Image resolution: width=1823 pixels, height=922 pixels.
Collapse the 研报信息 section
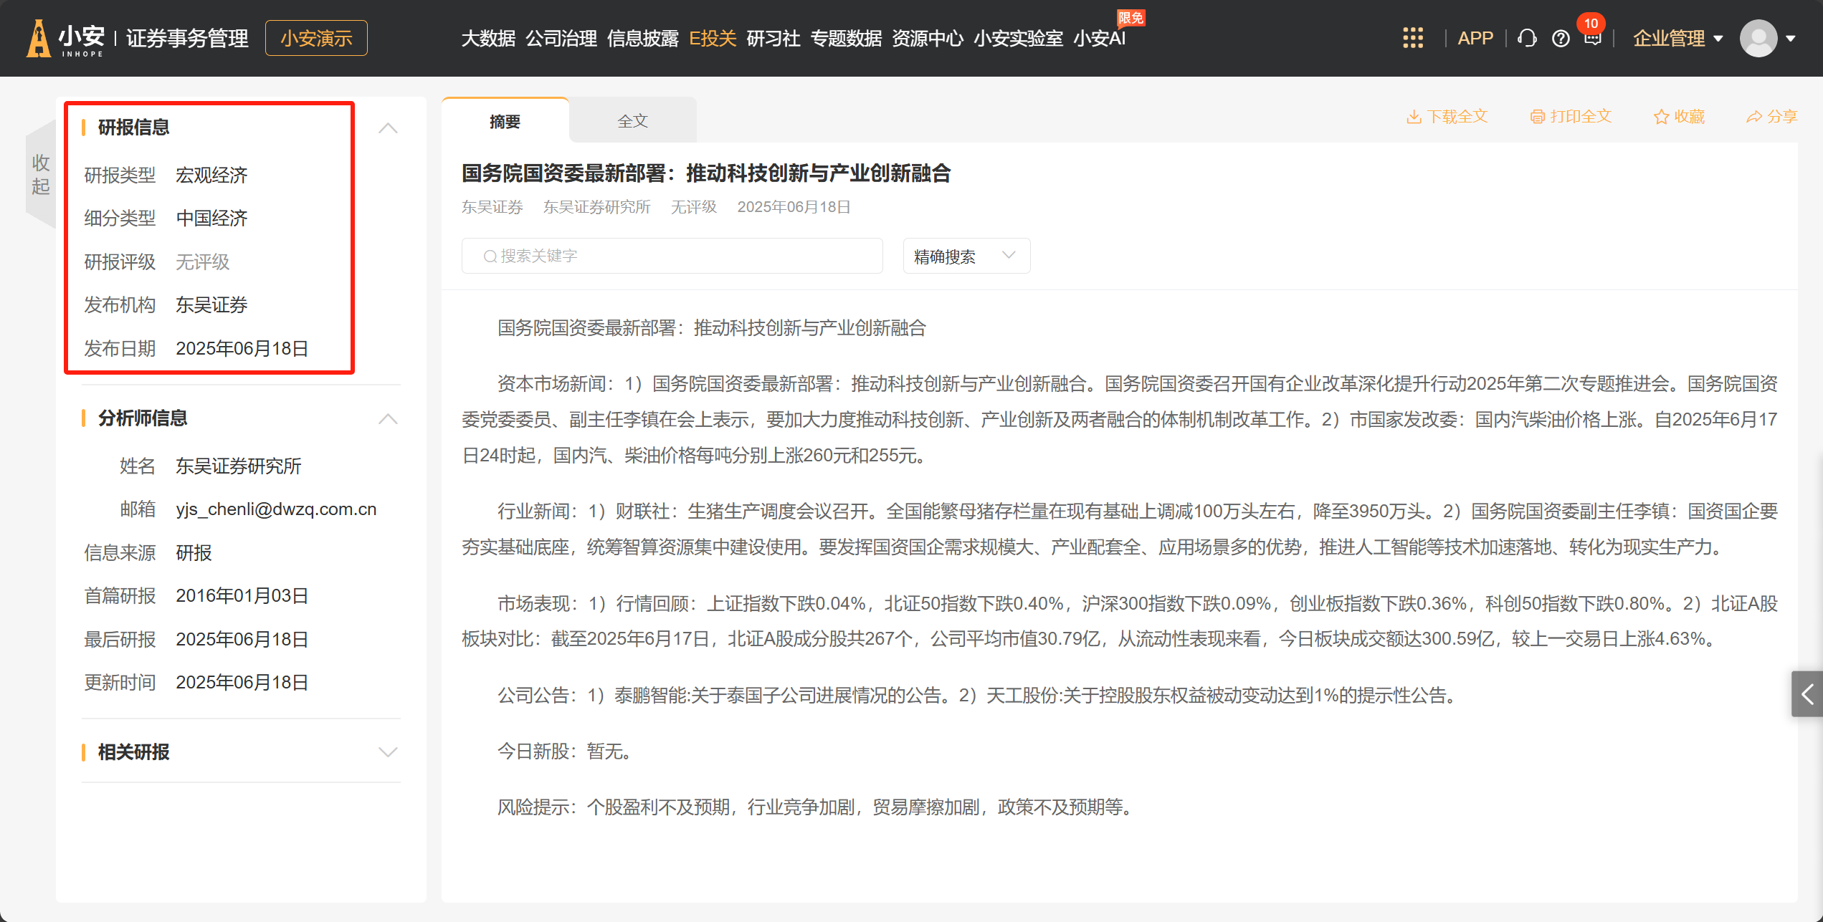tap(388, 128)
